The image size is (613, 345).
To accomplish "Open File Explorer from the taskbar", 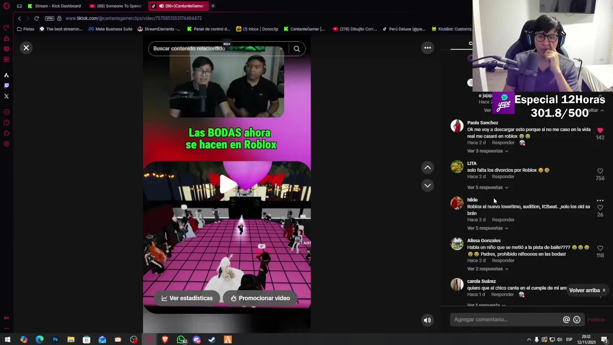I will pyautogui.click(x=71, y=340).
